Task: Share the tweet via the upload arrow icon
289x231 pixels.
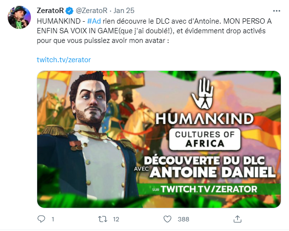Action: click(237, 219)
